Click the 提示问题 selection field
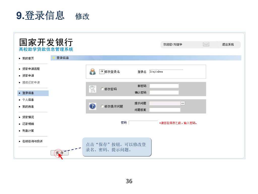 click(x=165, y=103)
